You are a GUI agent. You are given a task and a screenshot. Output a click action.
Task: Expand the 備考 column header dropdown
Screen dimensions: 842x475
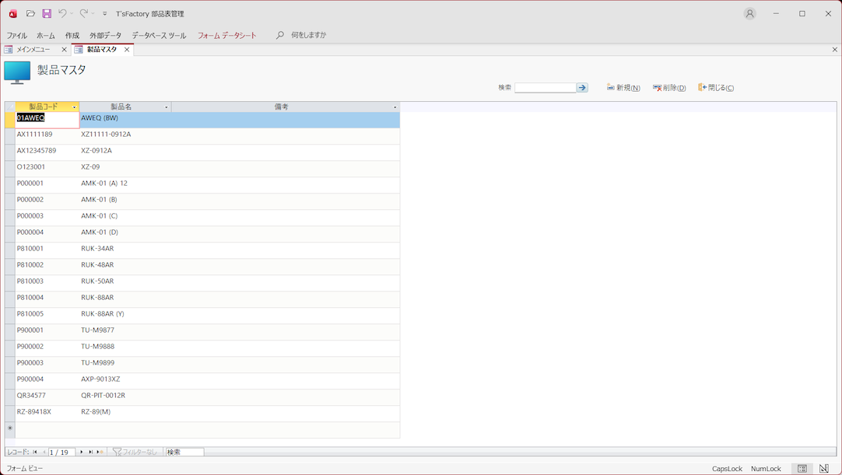(x=395, y=107)
